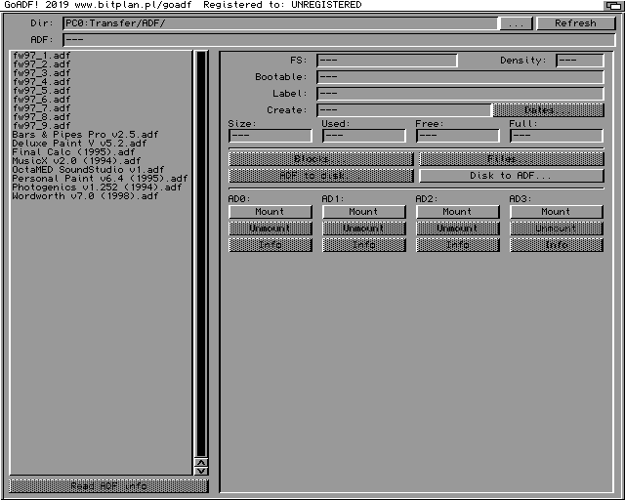The image size is (625, 500).
Task: Select fw97_8.adf in the file list
Action: click(x=101, y=117)
